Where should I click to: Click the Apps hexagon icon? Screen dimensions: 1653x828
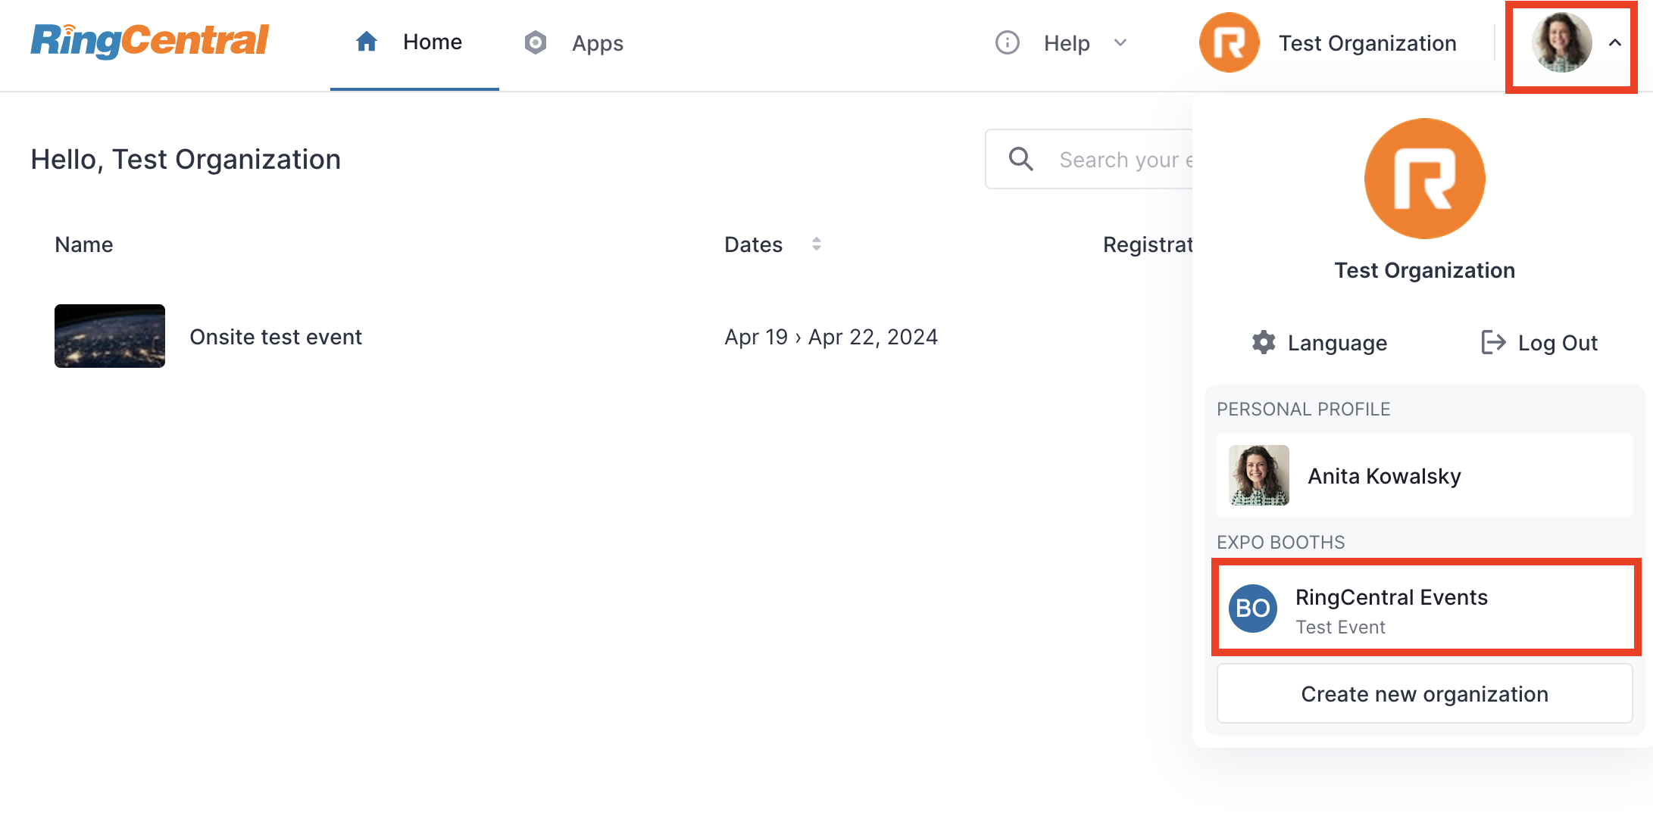point(536,43)
